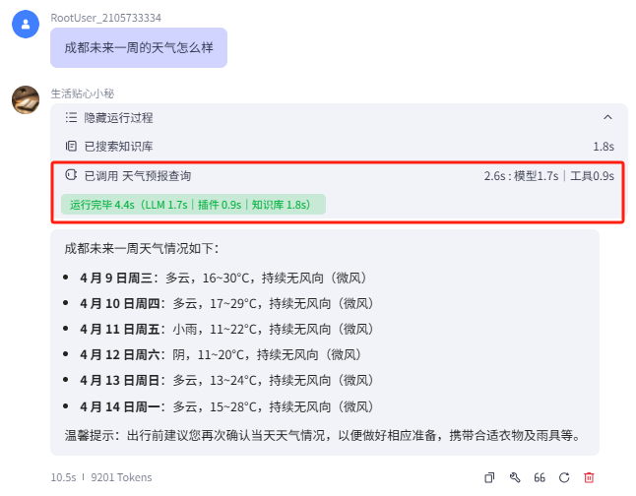Click the quote reply icon
This screenshot has height=496, width=636.
(x=540, y=477)
